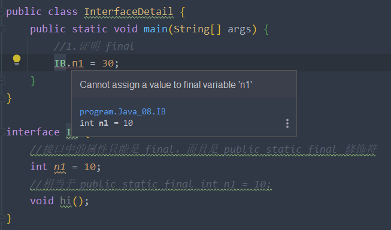
Task: Click the interface keyword
Action: [33, 132]
